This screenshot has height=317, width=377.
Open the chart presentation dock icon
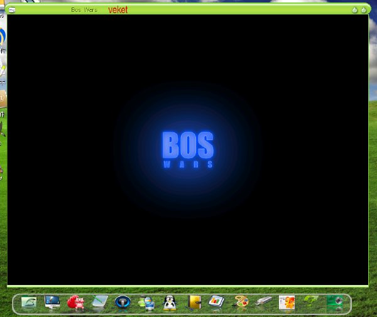tap(216, 302)
